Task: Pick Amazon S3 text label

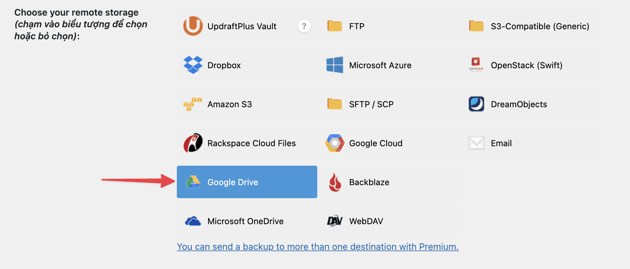Action: tap(230, 104)
